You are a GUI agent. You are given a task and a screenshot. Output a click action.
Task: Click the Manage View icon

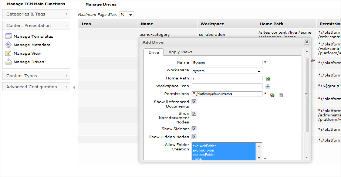tap(8, 53)
